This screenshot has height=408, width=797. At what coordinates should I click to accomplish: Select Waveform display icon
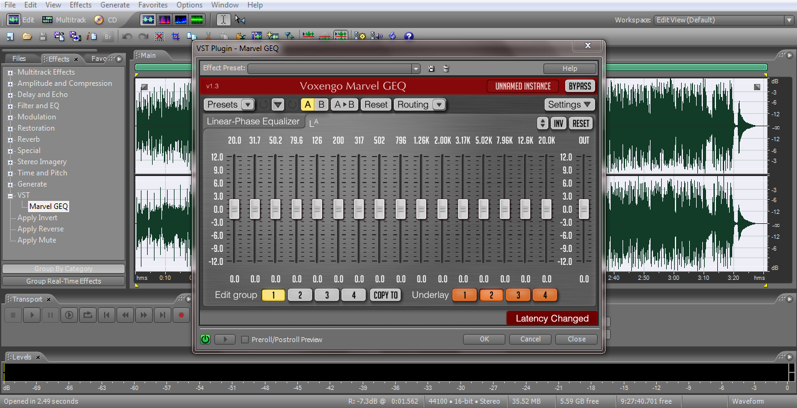pos(148,20)
